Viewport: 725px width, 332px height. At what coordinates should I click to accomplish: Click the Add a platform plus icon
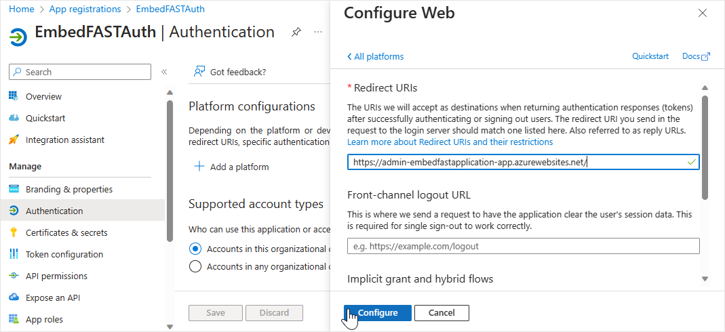(199, 167)
